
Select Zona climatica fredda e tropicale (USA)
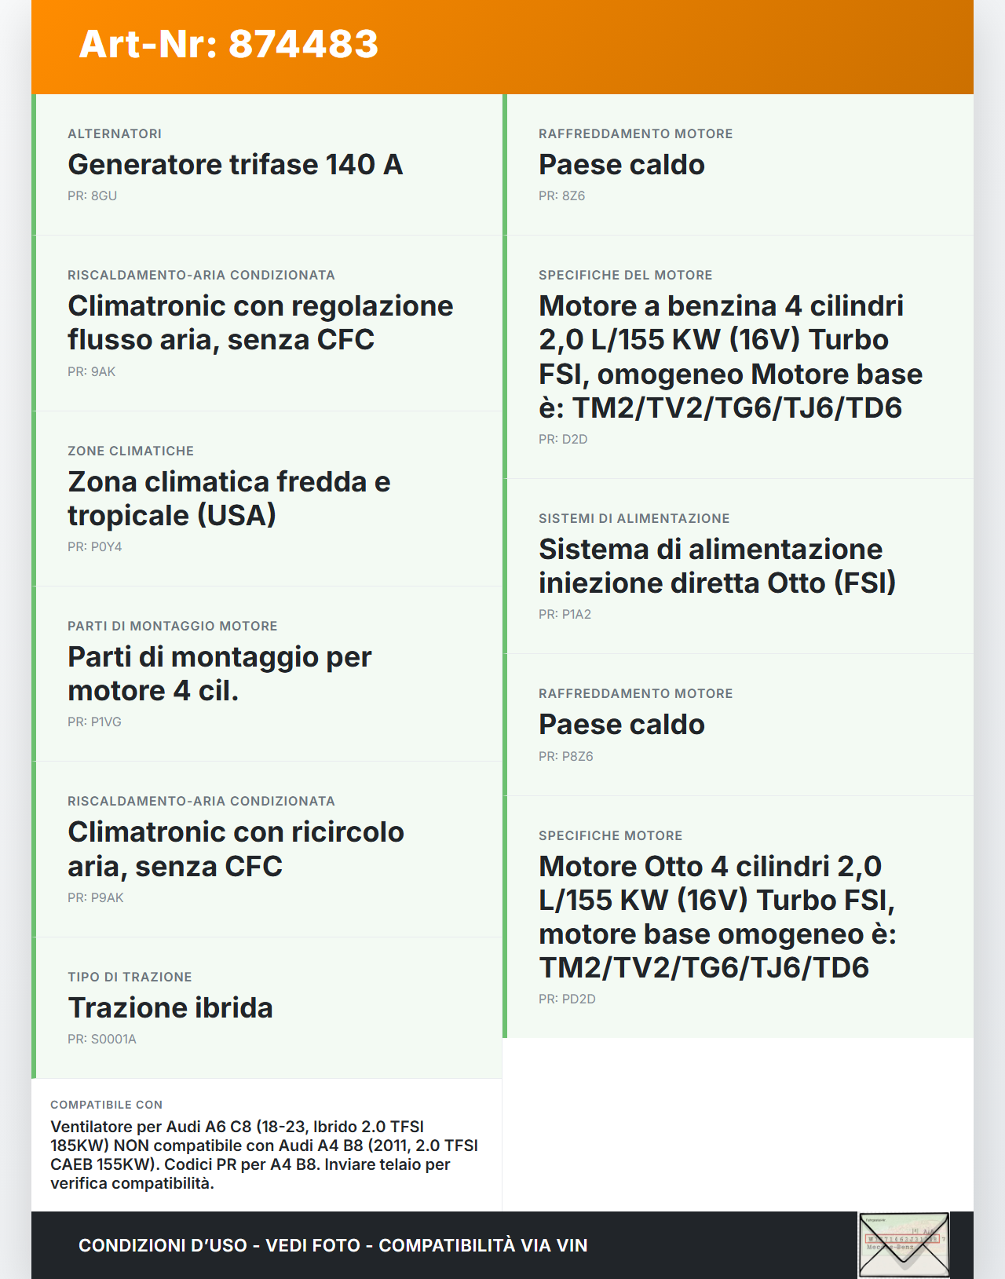[228, 499]
